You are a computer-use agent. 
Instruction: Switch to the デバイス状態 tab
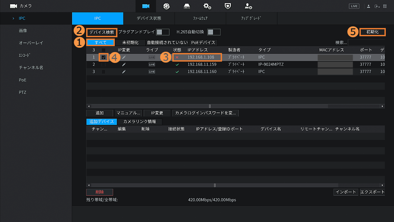[149, 18]
